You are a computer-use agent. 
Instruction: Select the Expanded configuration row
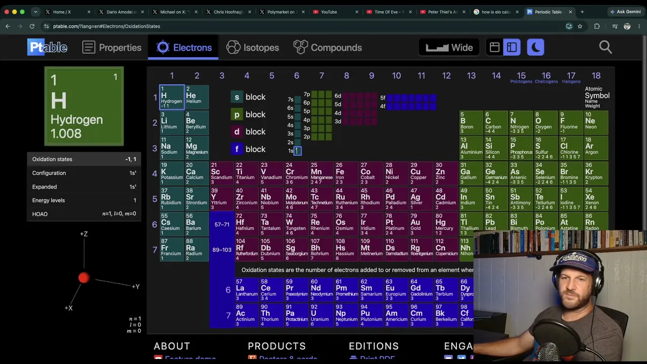84,187
